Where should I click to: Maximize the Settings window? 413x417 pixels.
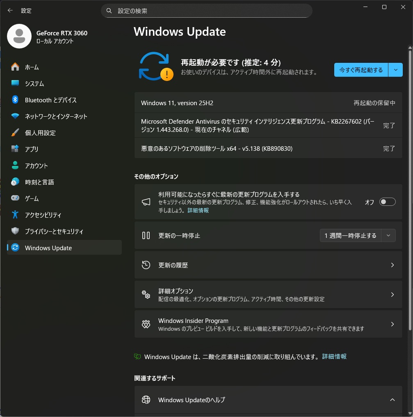point(384,7)
